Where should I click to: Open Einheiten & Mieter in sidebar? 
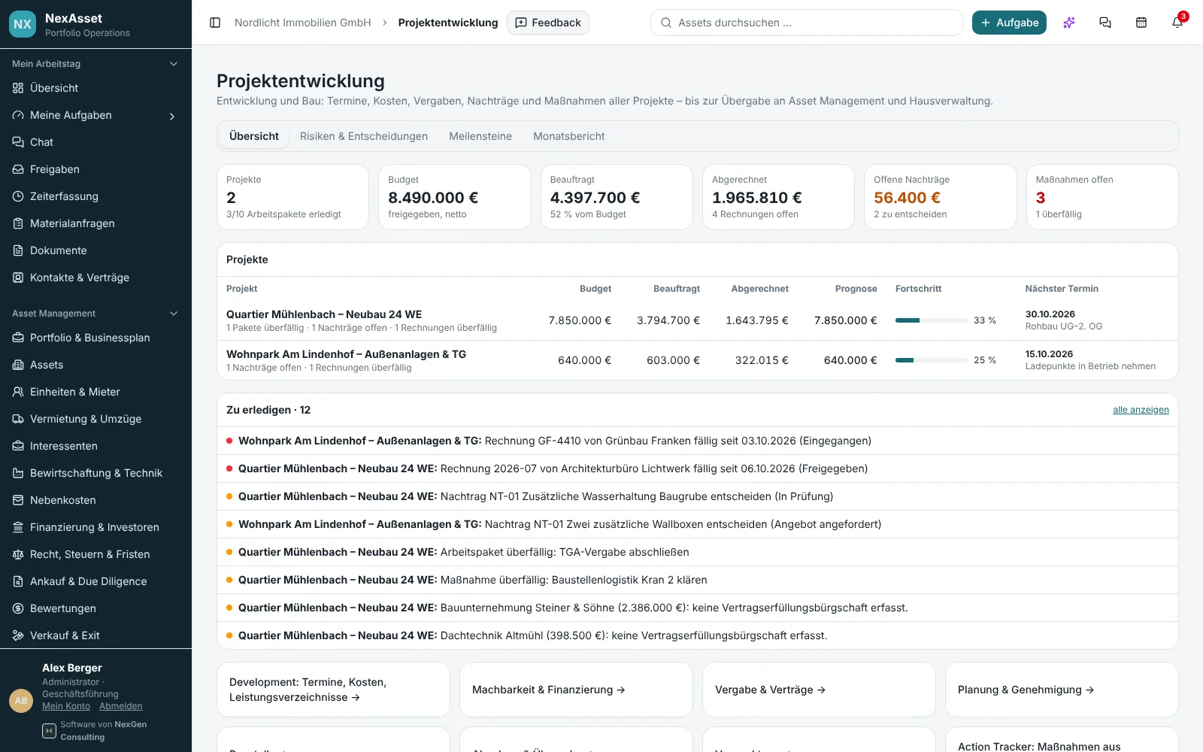(95, 392)
